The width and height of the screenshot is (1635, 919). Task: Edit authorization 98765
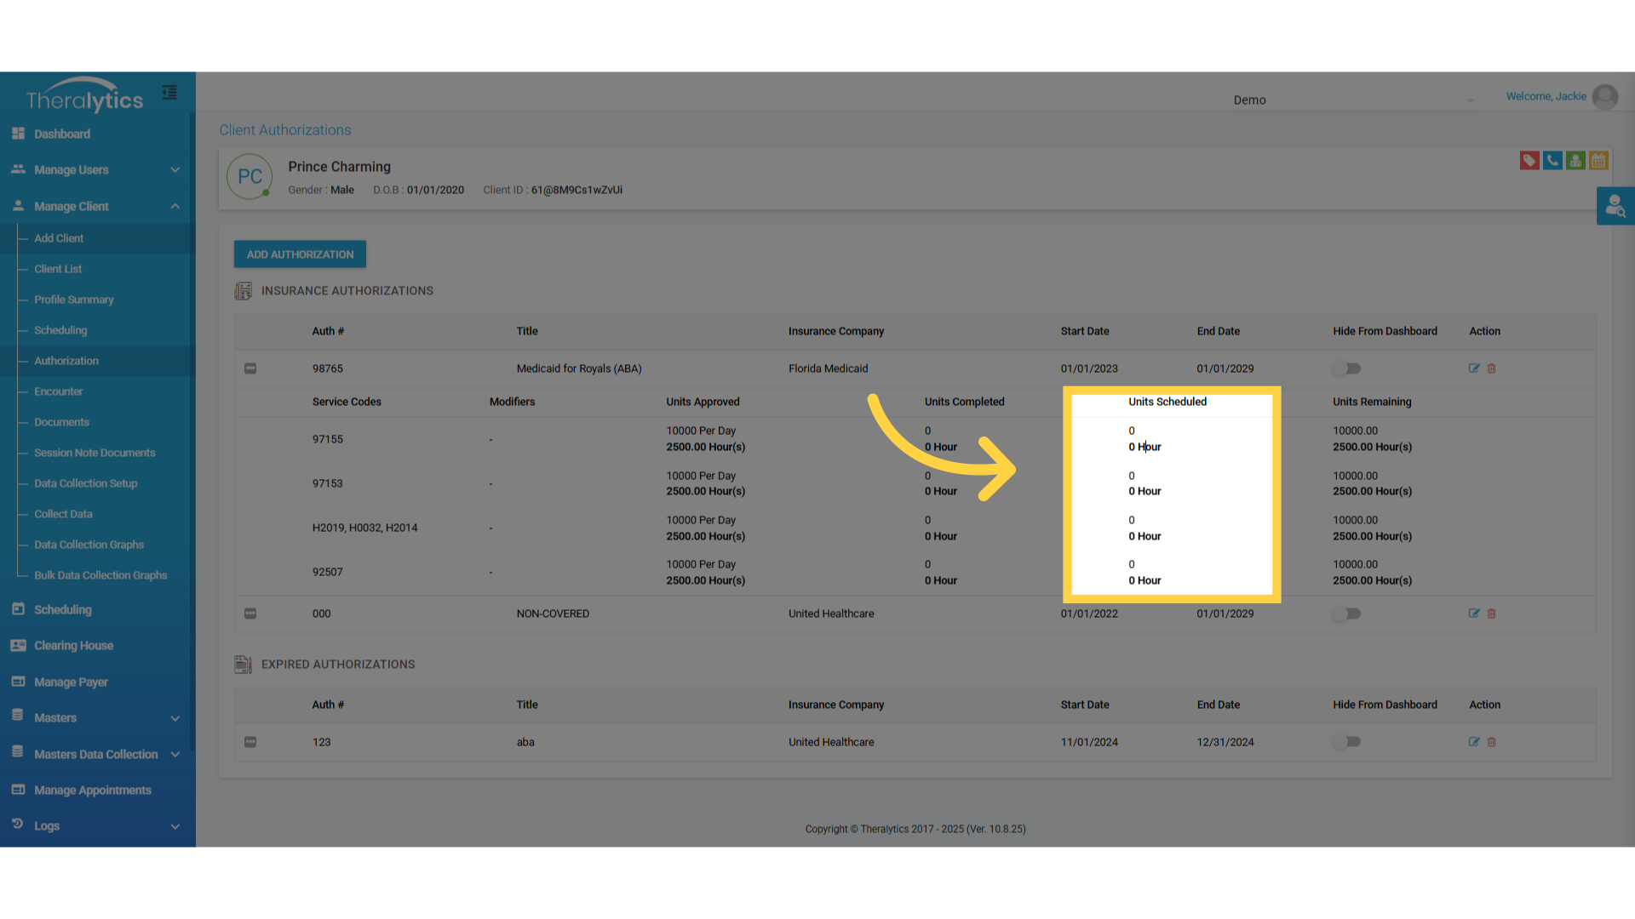1474,368
